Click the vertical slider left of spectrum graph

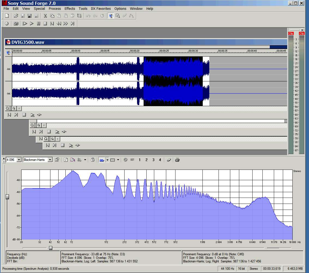point(7,197)
